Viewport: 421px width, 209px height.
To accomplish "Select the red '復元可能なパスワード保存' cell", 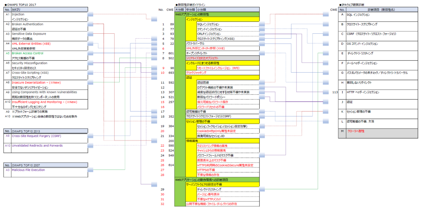I will [228, 102].
